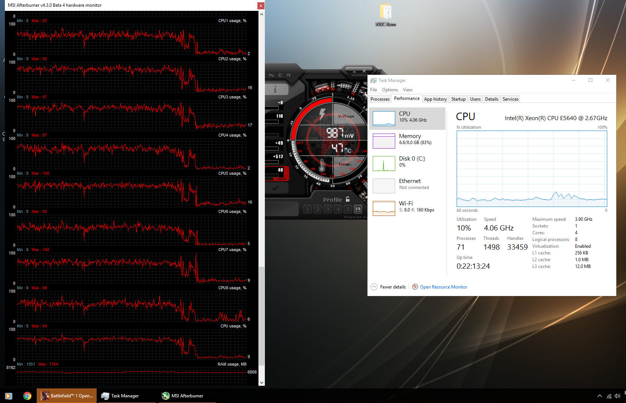626x403 pixels.
Task: Click the MSI Afterburner taskbar button
Action: 187,396
